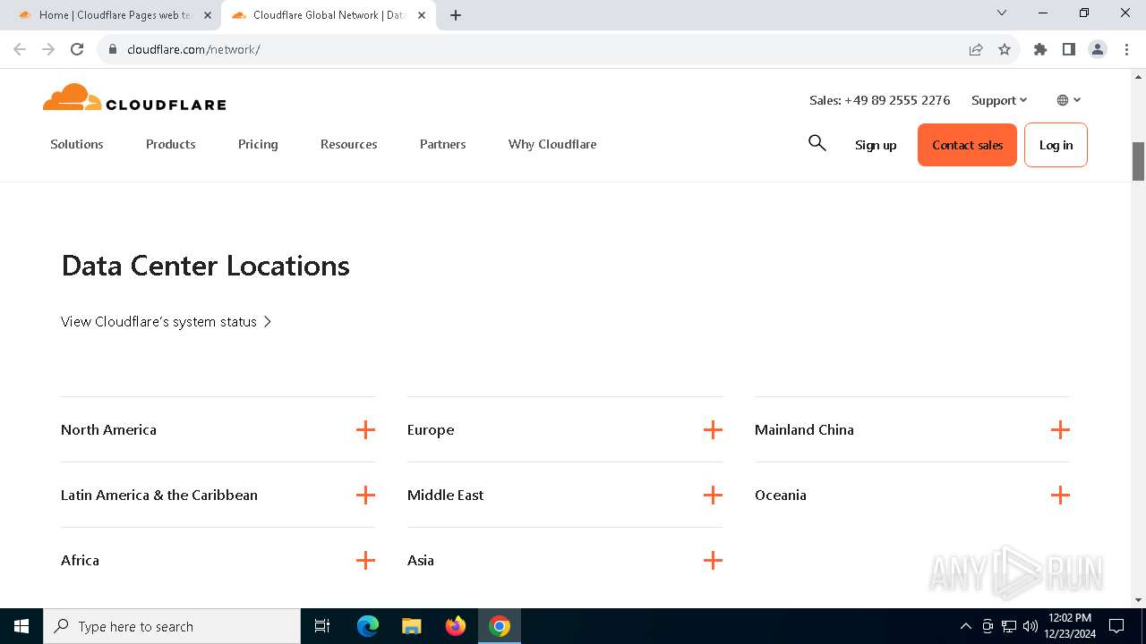Open the Windows Start menu
The height and width of the screenshot is (644, 1146).
pos(21,626)
